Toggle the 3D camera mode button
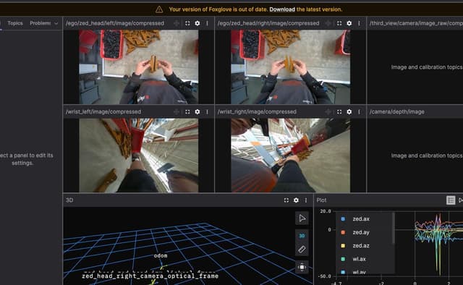The width and height of the screenshot is (463, 285). [x=302, y=236]
